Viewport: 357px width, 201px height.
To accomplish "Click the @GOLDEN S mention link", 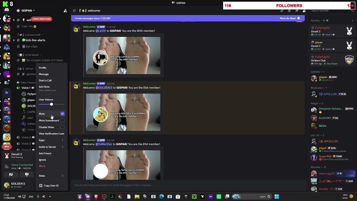I will click(x=104, y=88).
